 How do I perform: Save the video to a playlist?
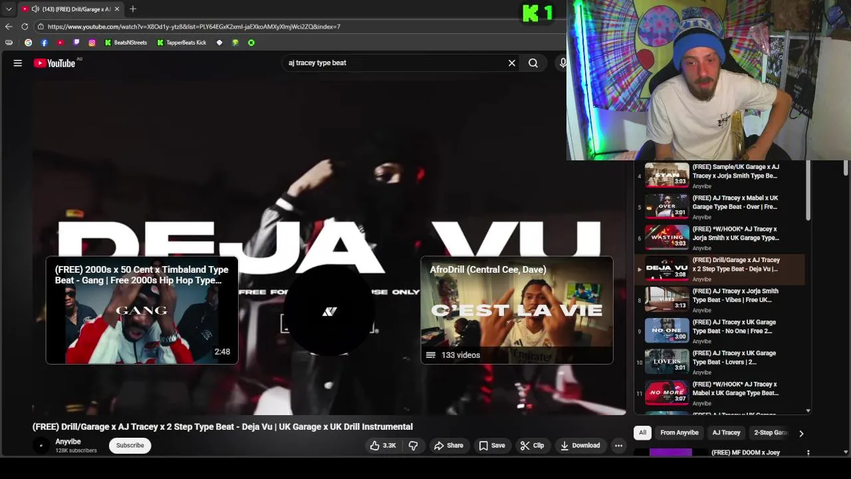pos(492,446)
